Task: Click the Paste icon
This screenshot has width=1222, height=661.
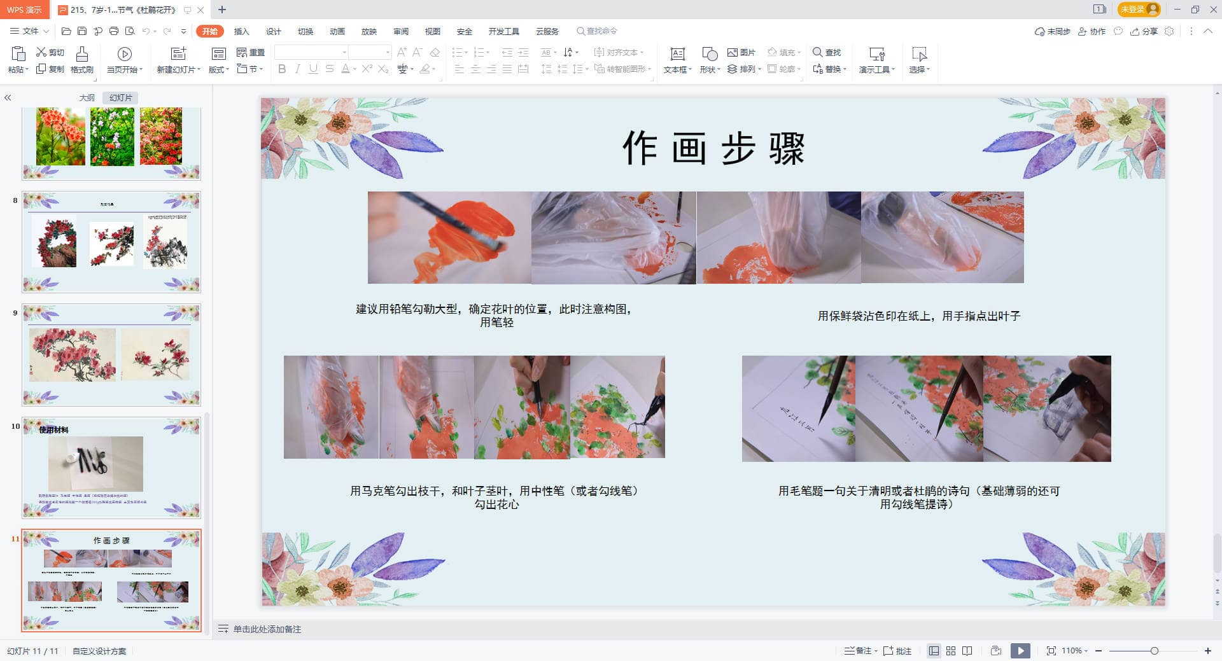Action: [x=18, y=53]
